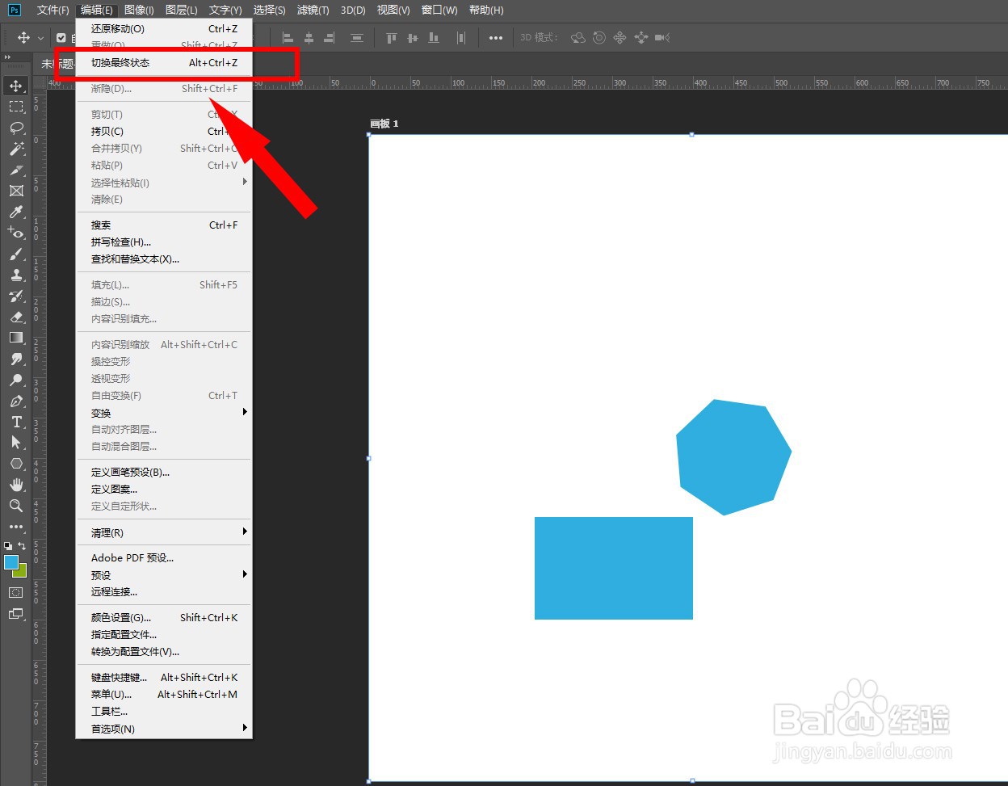Select the Path Selection tool
Viewport: 1008px width, 786px height.
(16, 443)
